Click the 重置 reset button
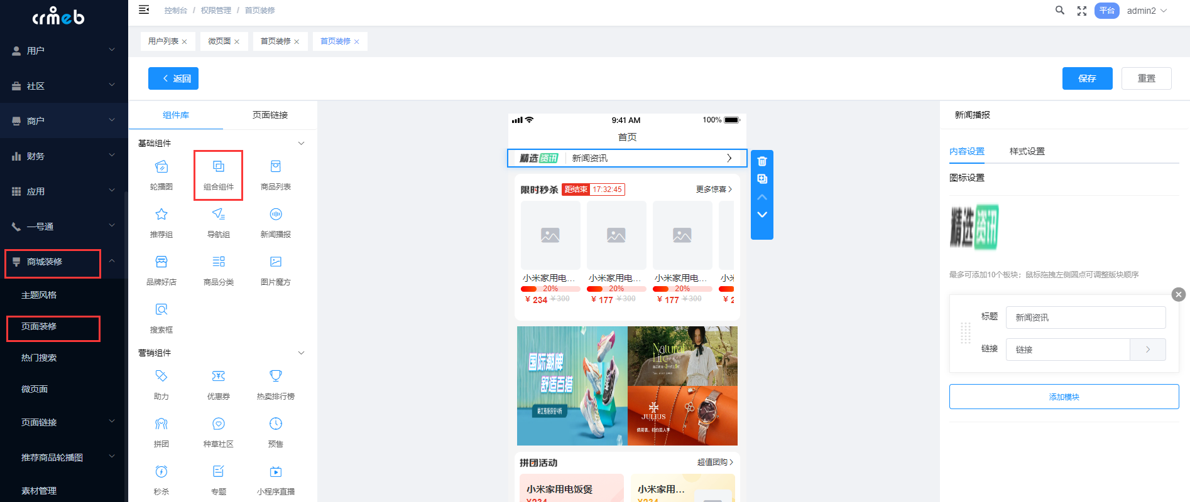This screenshot has width=1190, height=502. [1146, 78]
